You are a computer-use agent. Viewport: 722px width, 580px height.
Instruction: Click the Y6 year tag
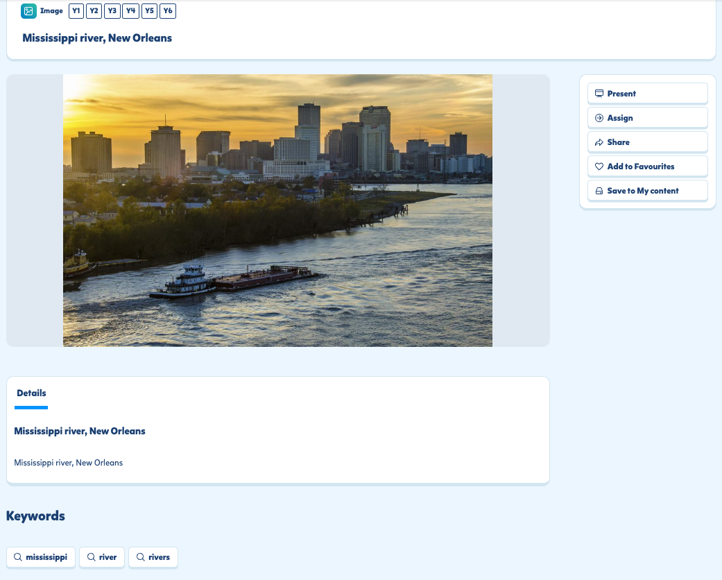[168, 11]
